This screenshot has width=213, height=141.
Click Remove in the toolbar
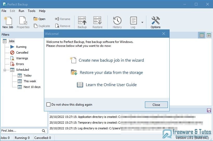pos(63,26)
